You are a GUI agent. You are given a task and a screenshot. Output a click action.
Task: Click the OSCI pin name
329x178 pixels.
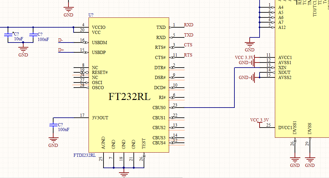(97, 82)
